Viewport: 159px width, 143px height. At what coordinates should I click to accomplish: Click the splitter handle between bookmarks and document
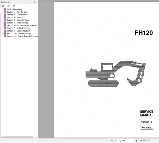pos(39,64)
